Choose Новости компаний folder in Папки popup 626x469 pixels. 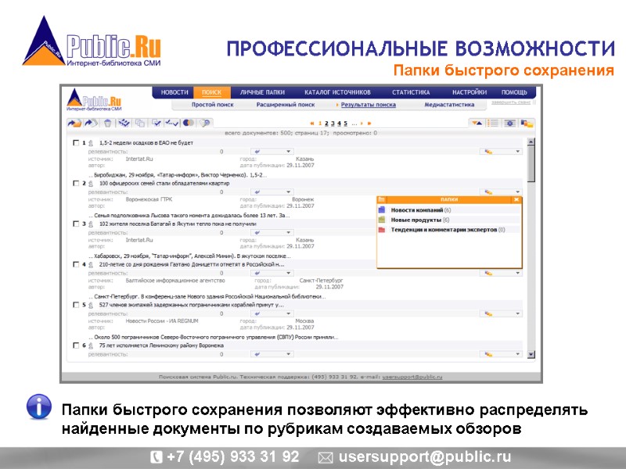pyautogui.click(x=417, y=210)
